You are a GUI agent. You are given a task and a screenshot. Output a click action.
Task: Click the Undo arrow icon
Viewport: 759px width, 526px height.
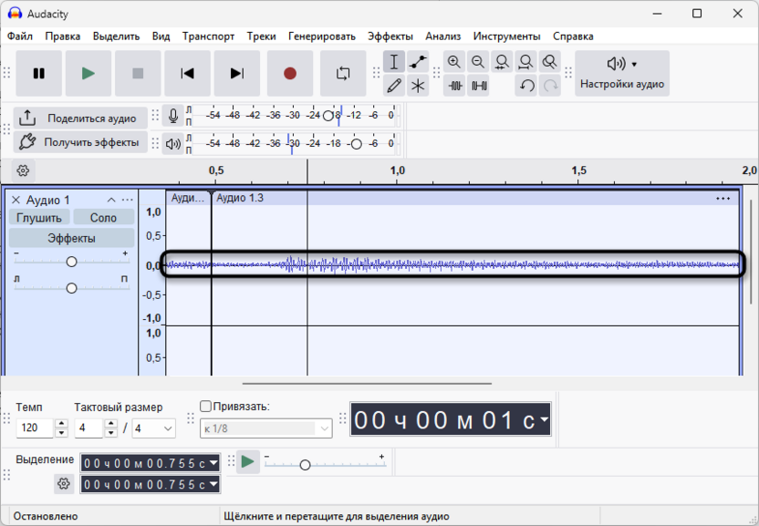(526, 86)
